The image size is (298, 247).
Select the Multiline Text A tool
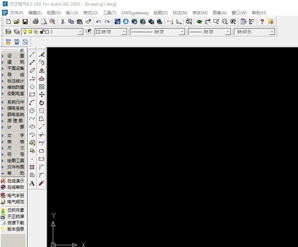(32, 183)
